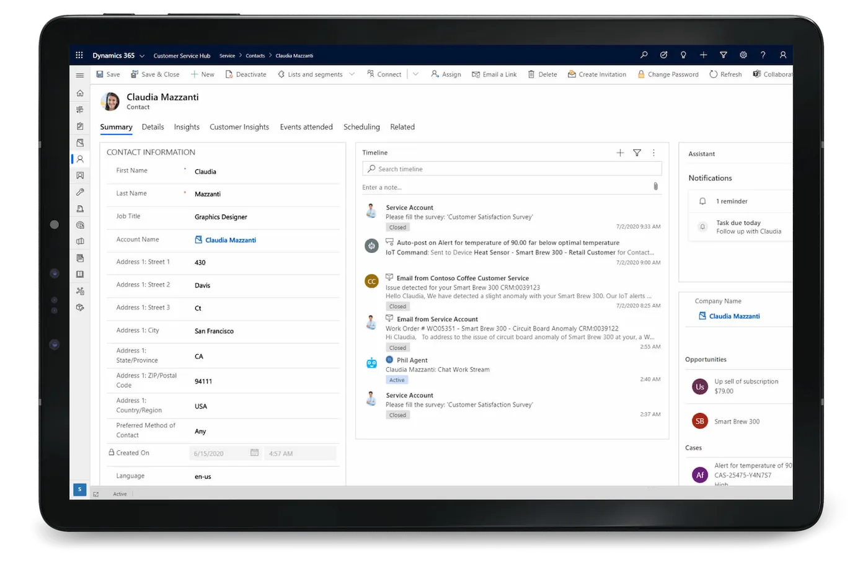This screenshot has height=568, width=868.
Task: Open Smart Brew 300 opportunity
Action: (737, 422)
